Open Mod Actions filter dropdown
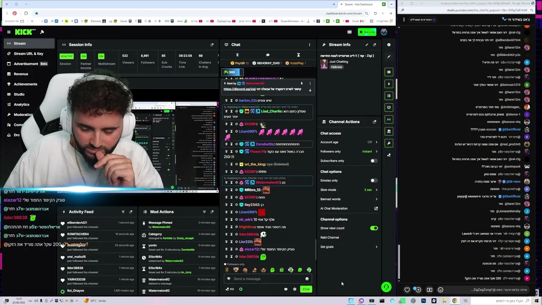542x305 pixels. click(205, 212)
